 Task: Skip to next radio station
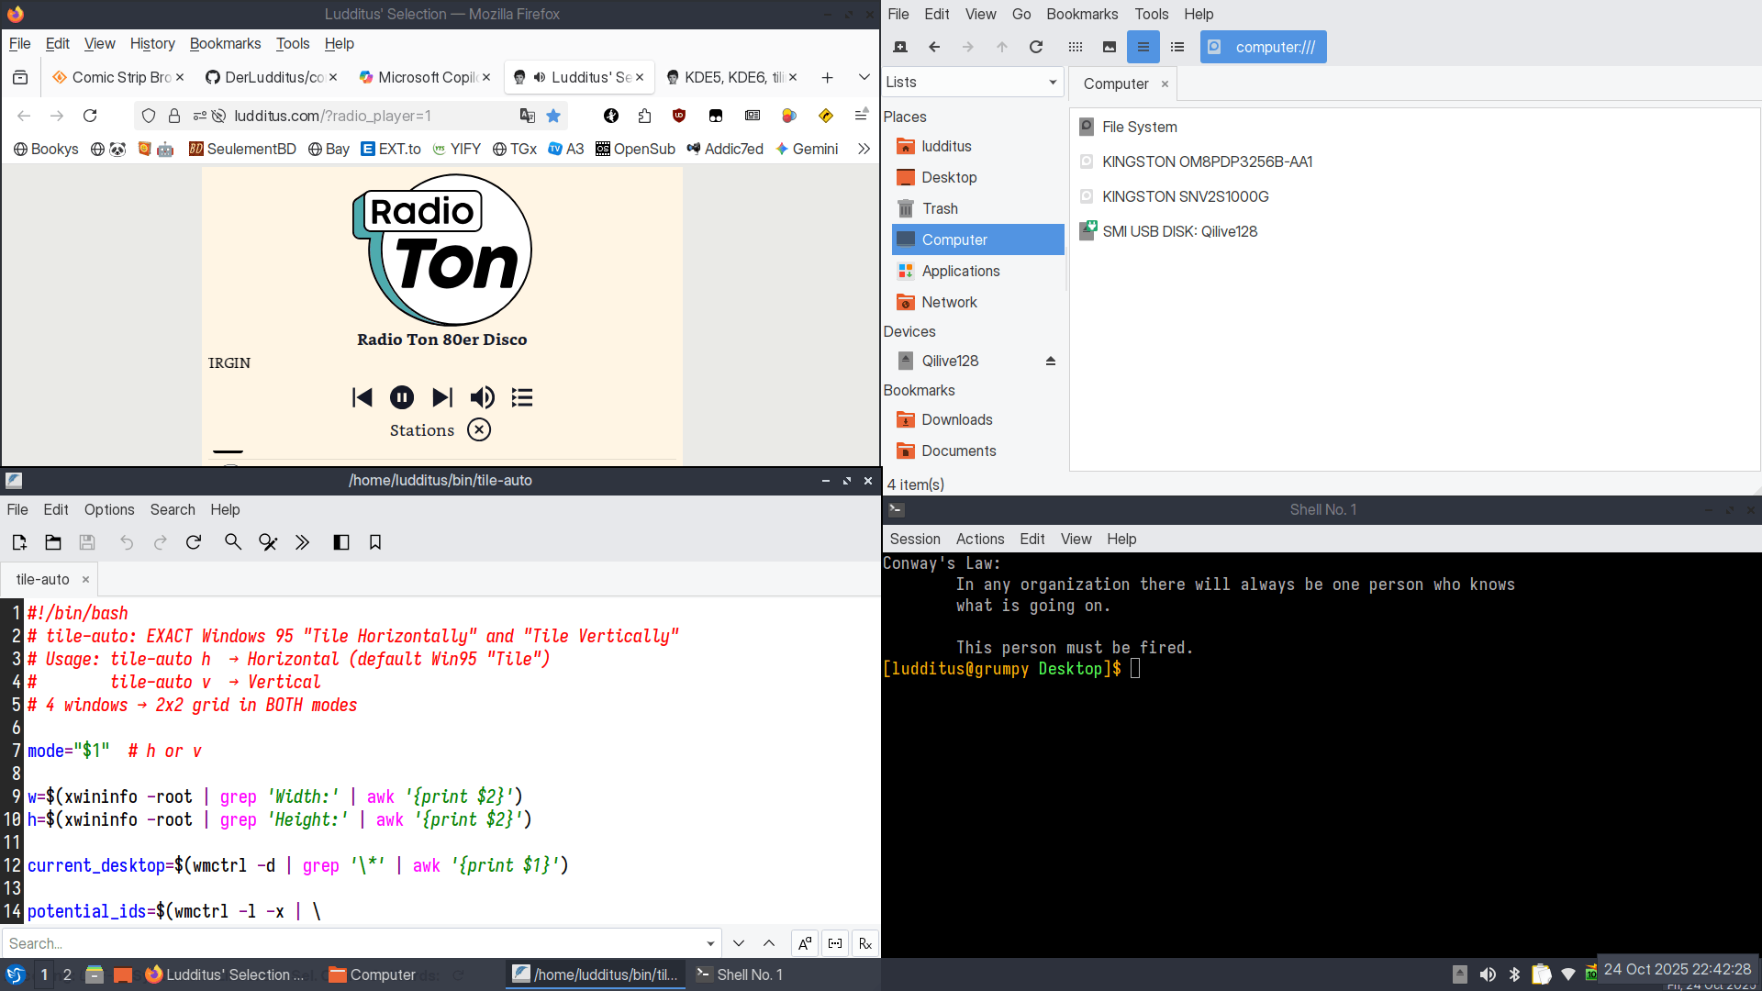[x=442, y=397]
